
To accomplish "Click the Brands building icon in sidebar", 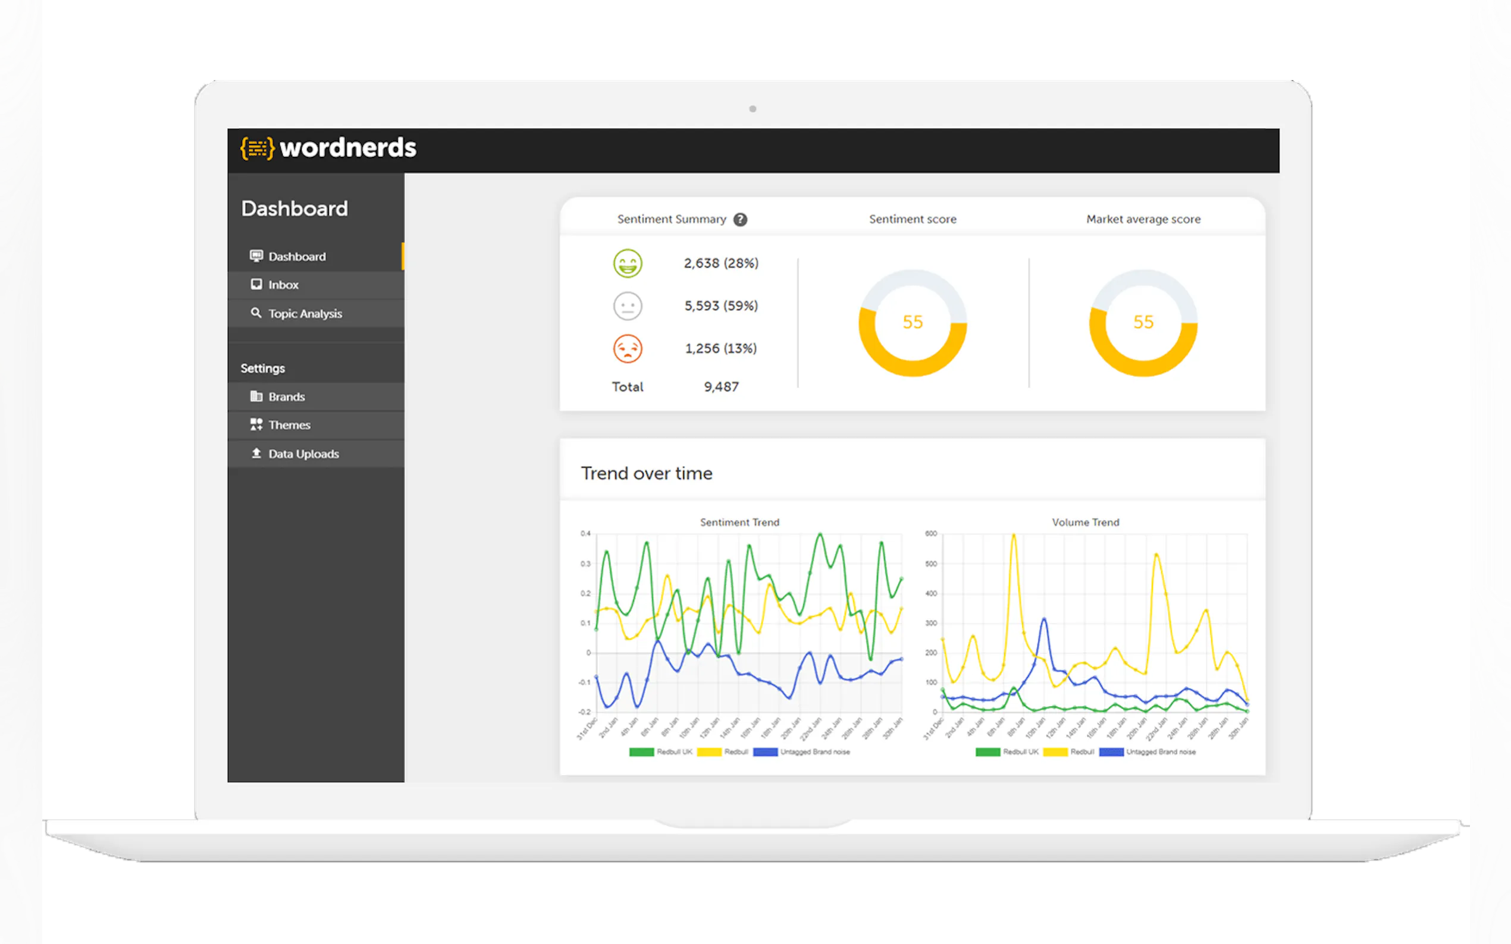I will click(256, 397).
